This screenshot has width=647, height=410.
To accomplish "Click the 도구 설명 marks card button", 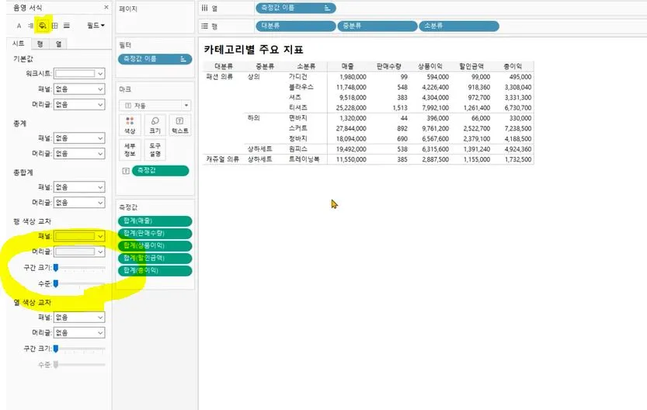I will (155, 150).
